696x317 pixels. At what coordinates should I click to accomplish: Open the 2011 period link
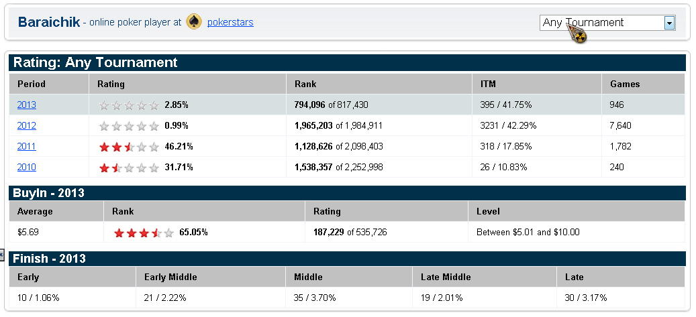click(27, 146)
